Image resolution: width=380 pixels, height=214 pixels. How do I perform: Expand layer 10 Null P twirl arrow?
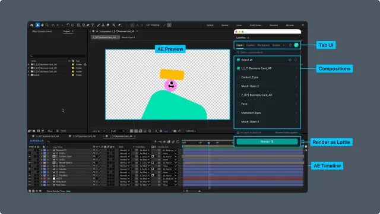coord(42,178)
